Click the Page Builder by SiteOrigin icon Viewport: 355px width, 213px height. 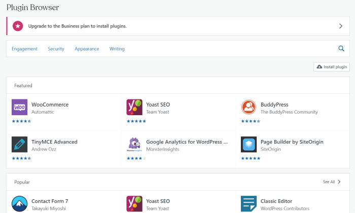click(x=248, y=145)
